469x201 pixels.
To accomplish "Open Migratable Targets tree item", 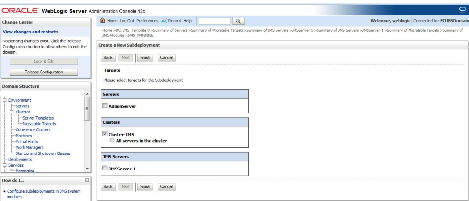I will pos(39,124).
